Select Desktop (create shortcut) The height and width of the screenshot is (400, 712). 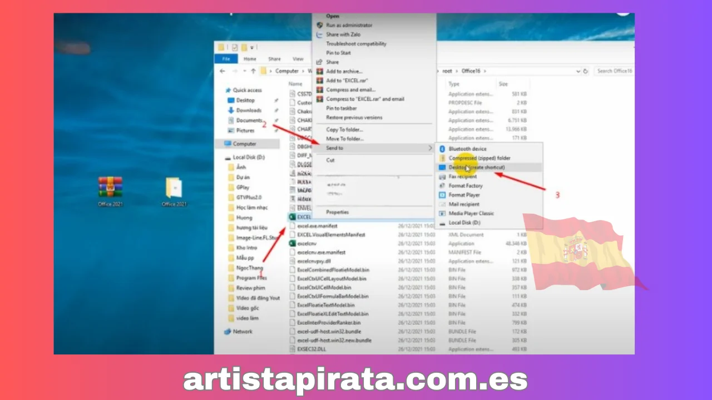tap(477, 167)
